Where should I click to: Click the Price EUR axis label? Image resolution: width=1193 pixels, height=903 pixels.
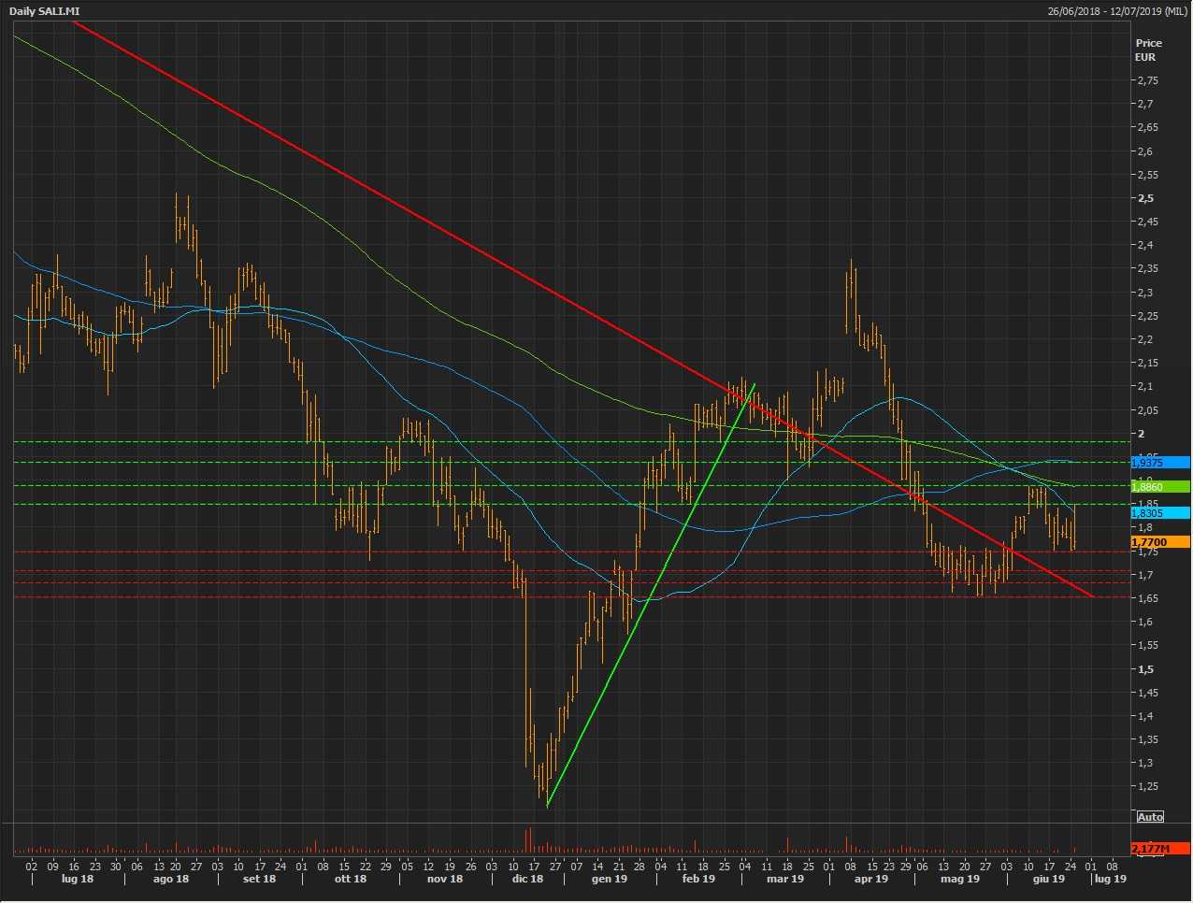1148,50
